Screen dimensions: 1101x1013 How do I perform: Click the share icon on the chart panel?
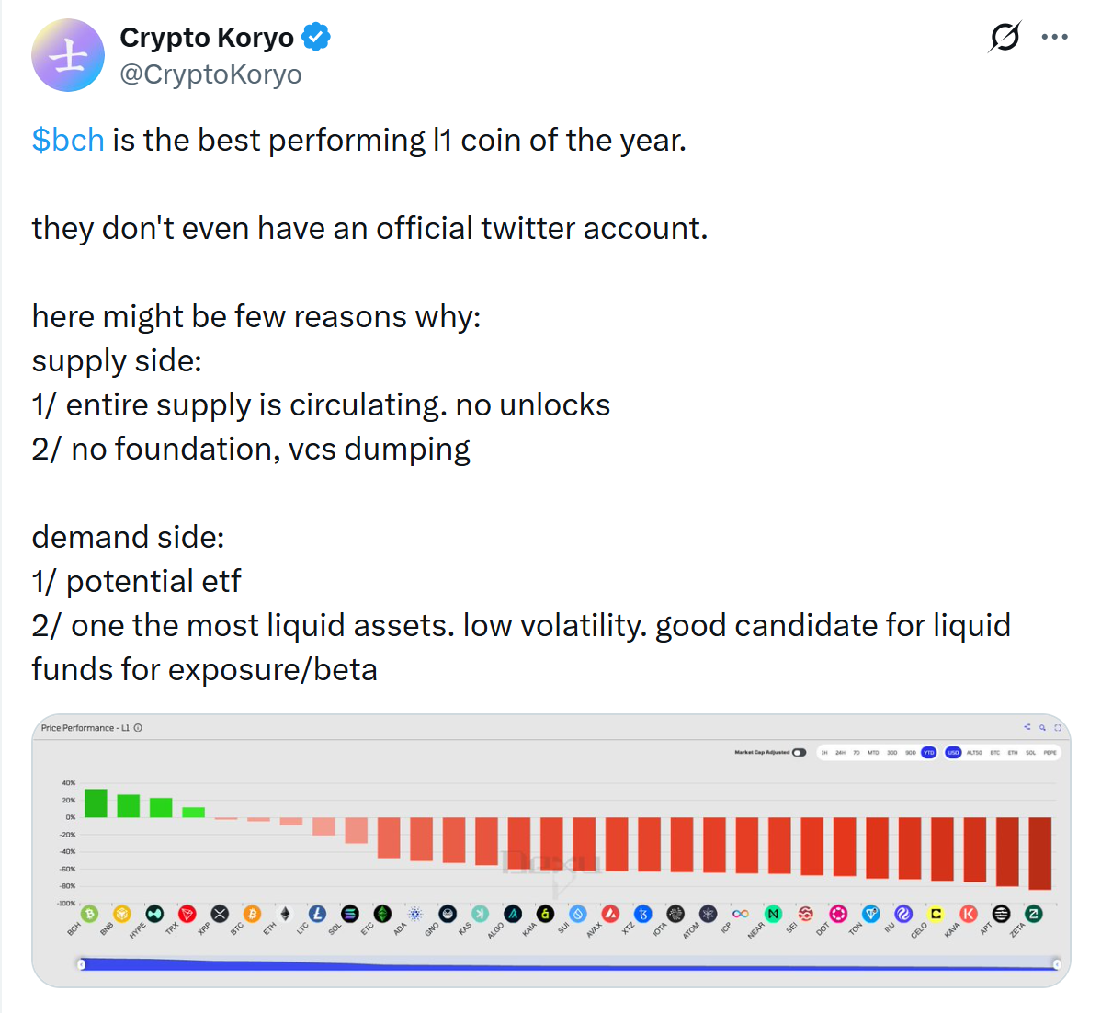[x=1027, y=727]
